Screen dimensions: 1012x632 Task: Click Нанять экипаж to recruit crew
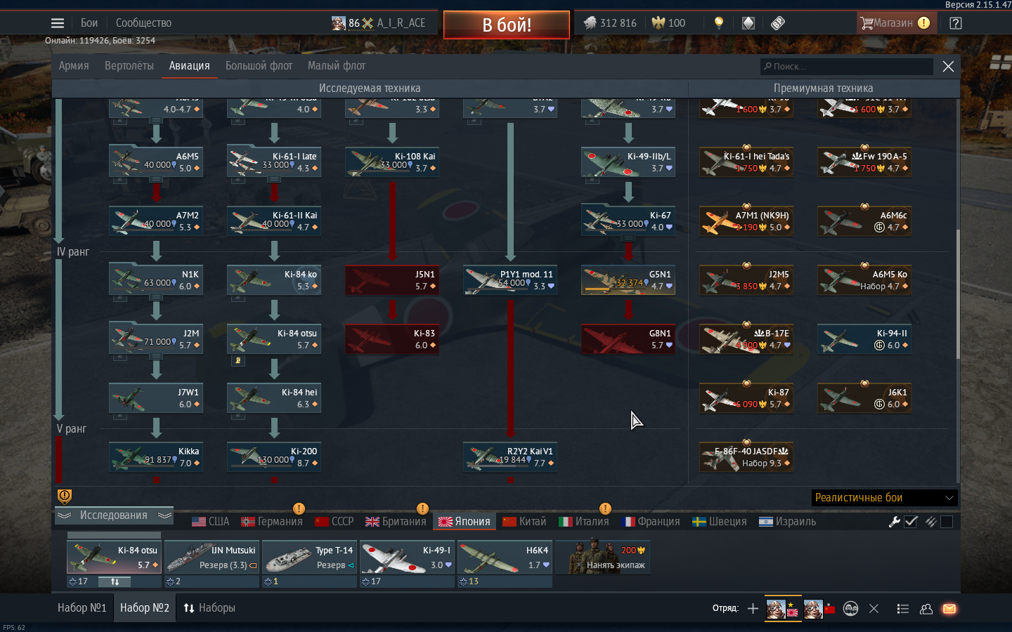tap(603, 558)
